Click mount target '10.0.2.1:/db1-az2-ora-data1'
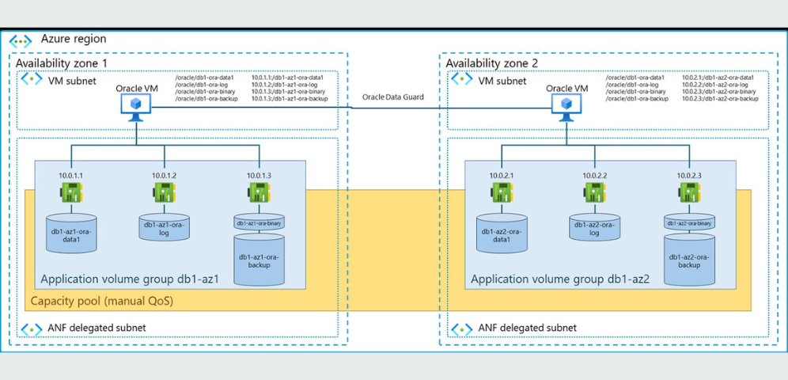 (x=718, y=78)
